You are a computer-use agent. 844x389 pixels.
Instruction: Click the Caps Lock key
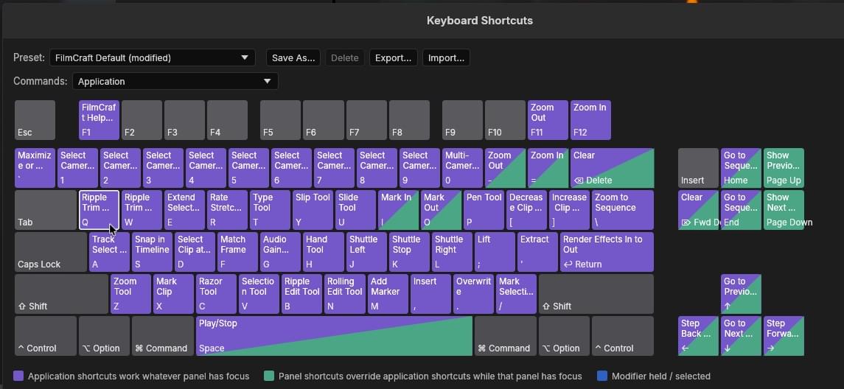coord(51,252)
